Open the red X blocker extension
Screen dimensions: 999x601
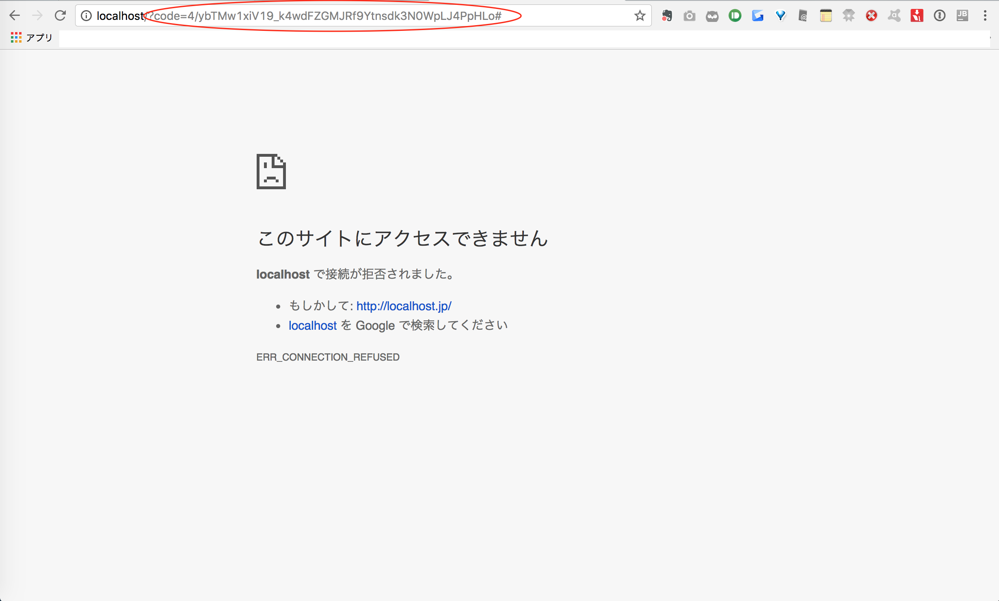click(x=871, y=16)
